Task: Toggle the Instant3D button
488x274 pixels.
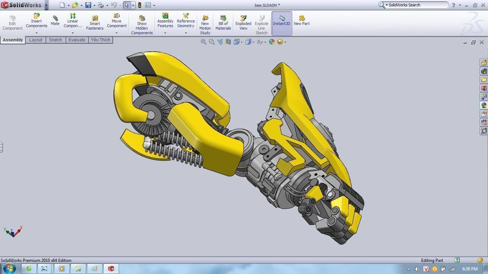Action: coord(282,23)
